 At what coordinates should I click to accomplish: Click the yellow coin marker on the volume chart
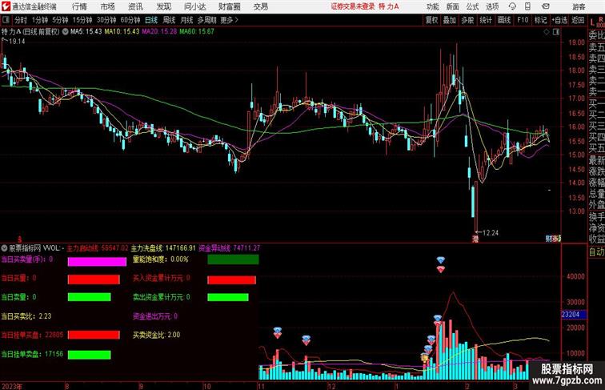coord(425,358)
